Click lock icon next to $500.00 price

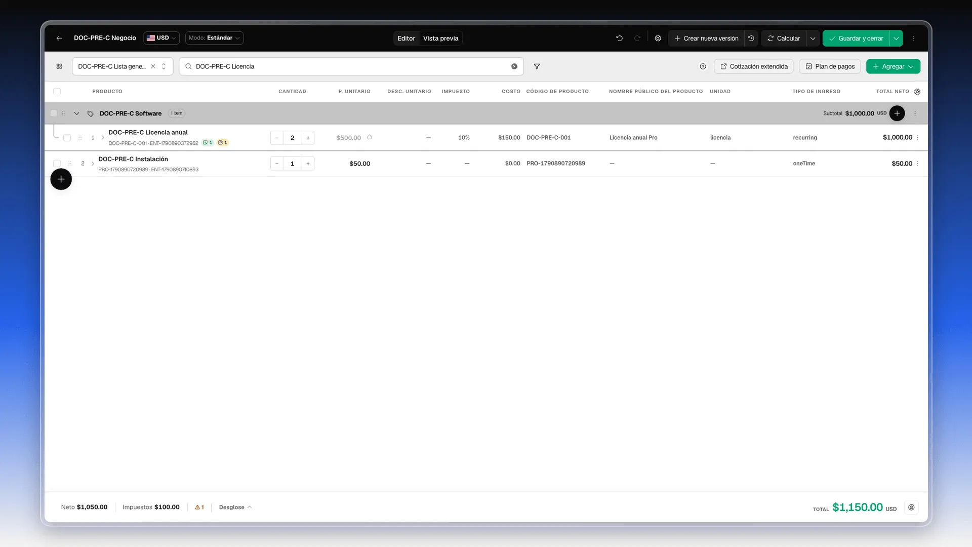370,137
